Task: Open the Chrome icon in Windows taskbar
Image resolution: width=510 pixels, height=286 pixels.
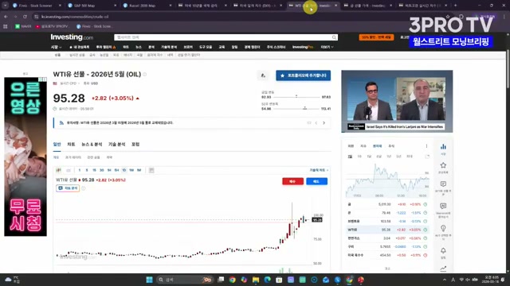Action: pyautogui.click(x=232, y=280)
